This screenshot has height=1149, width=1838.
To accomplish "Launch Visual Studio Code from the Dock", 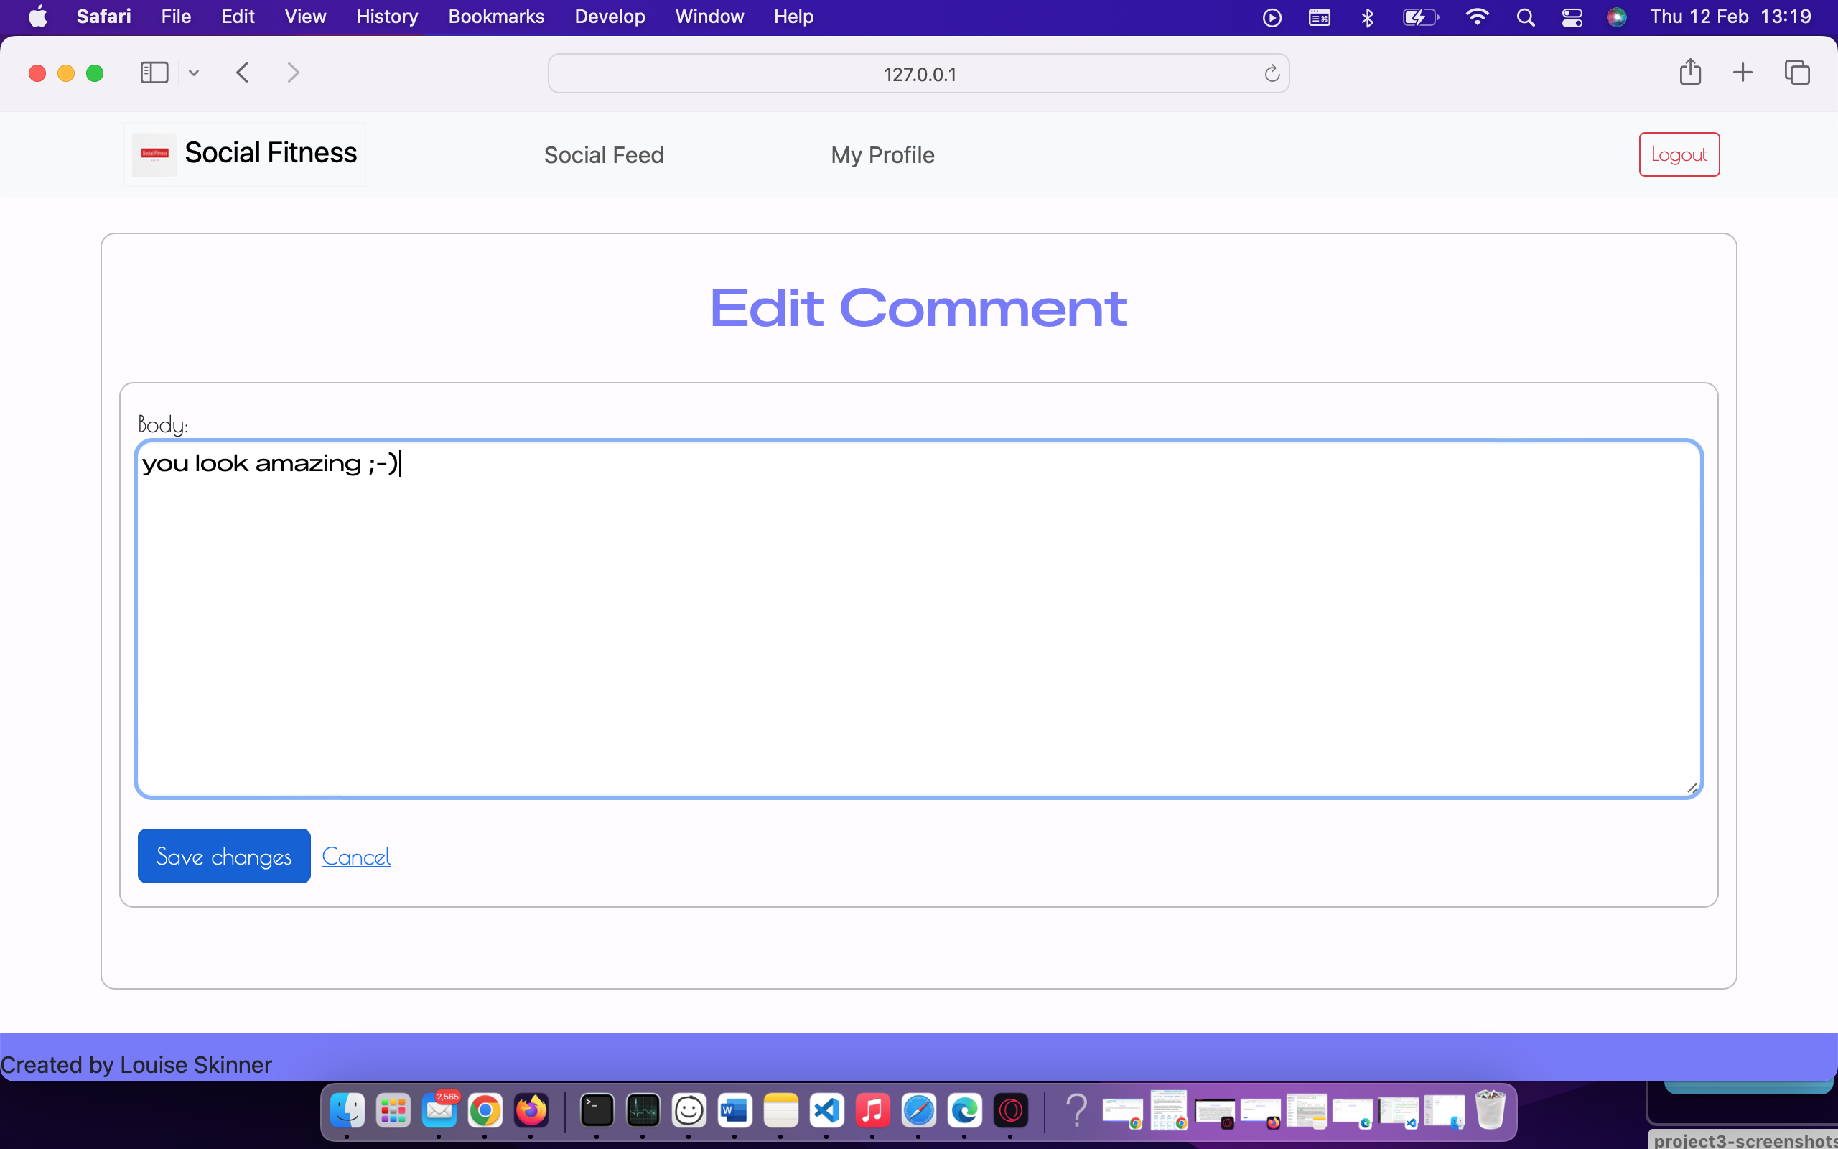I will pyautogui.click(x=827, y=1110).
